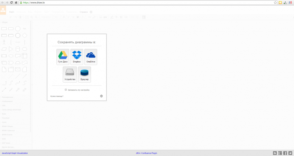
Task: Click the Google+ icon in footer
Action: [x=280, y=153]
